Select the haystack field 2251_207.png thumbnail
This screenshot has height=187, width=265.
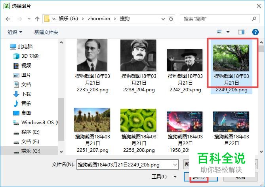click(x=92, y=120)
